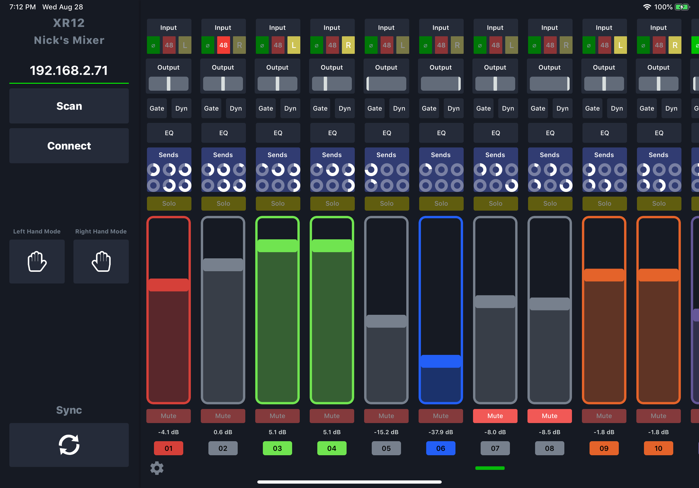This screenshot has width=699, height=488.
Task: Toggle phase invert on channel 01
Action: (153, 45)
